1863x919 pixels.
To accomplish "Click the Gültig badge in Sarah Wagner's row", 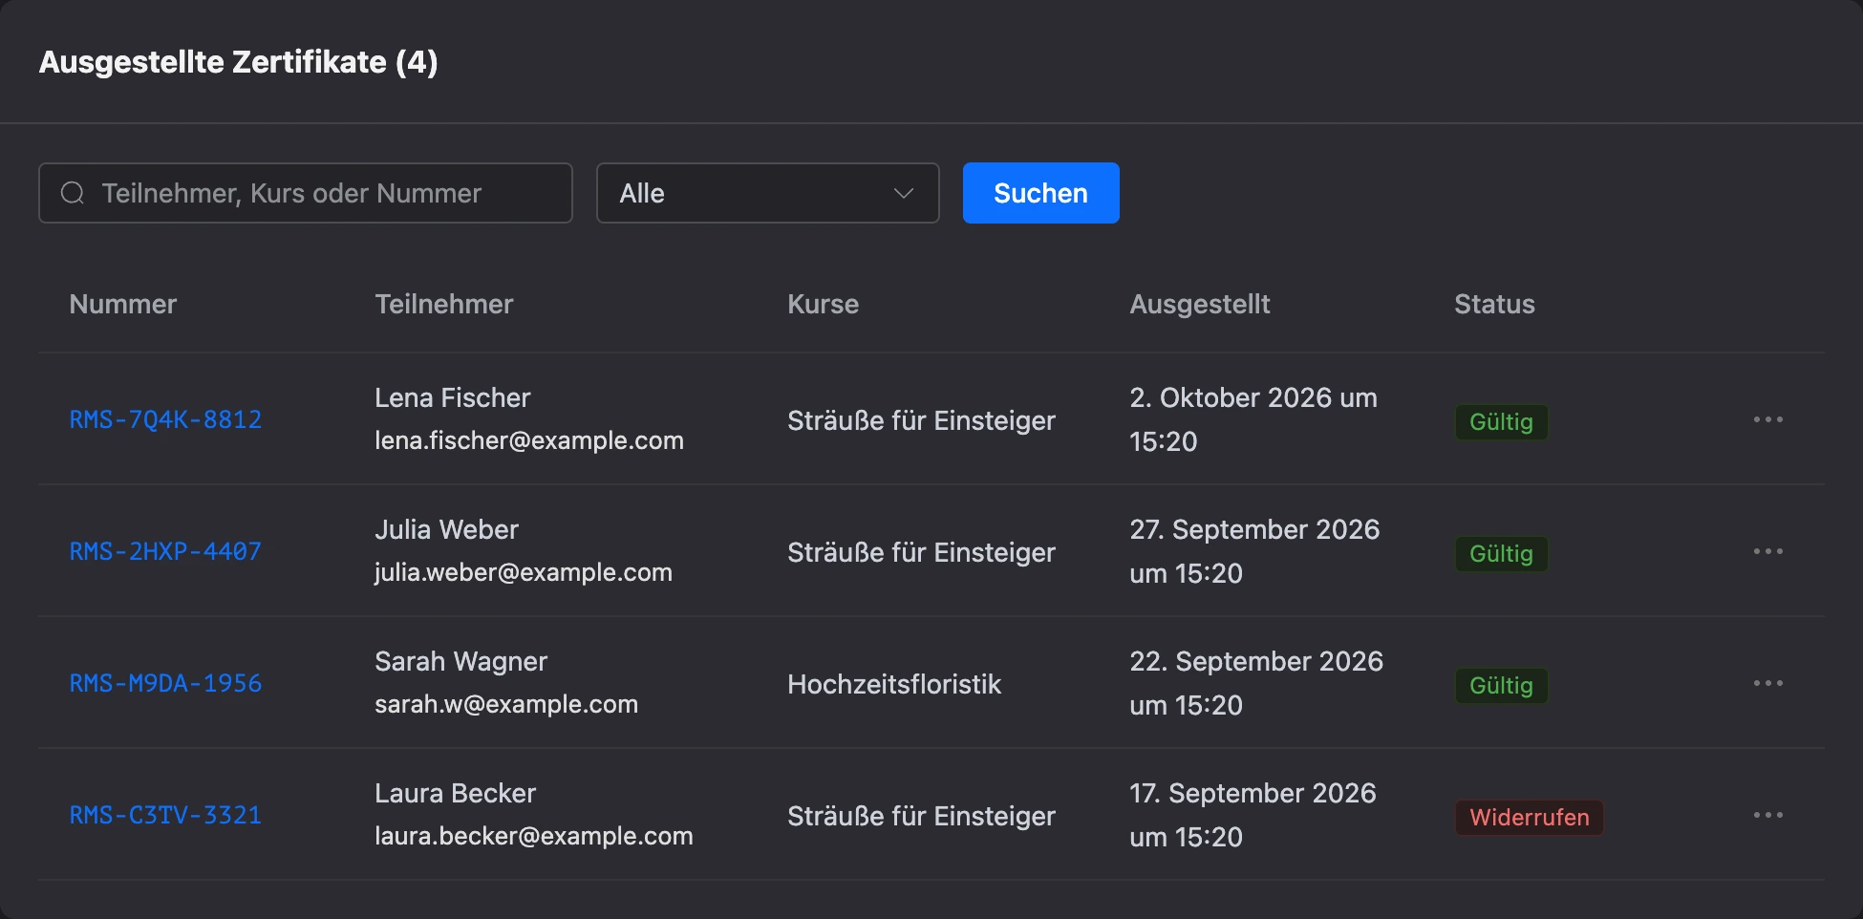I will [1501, 685].
